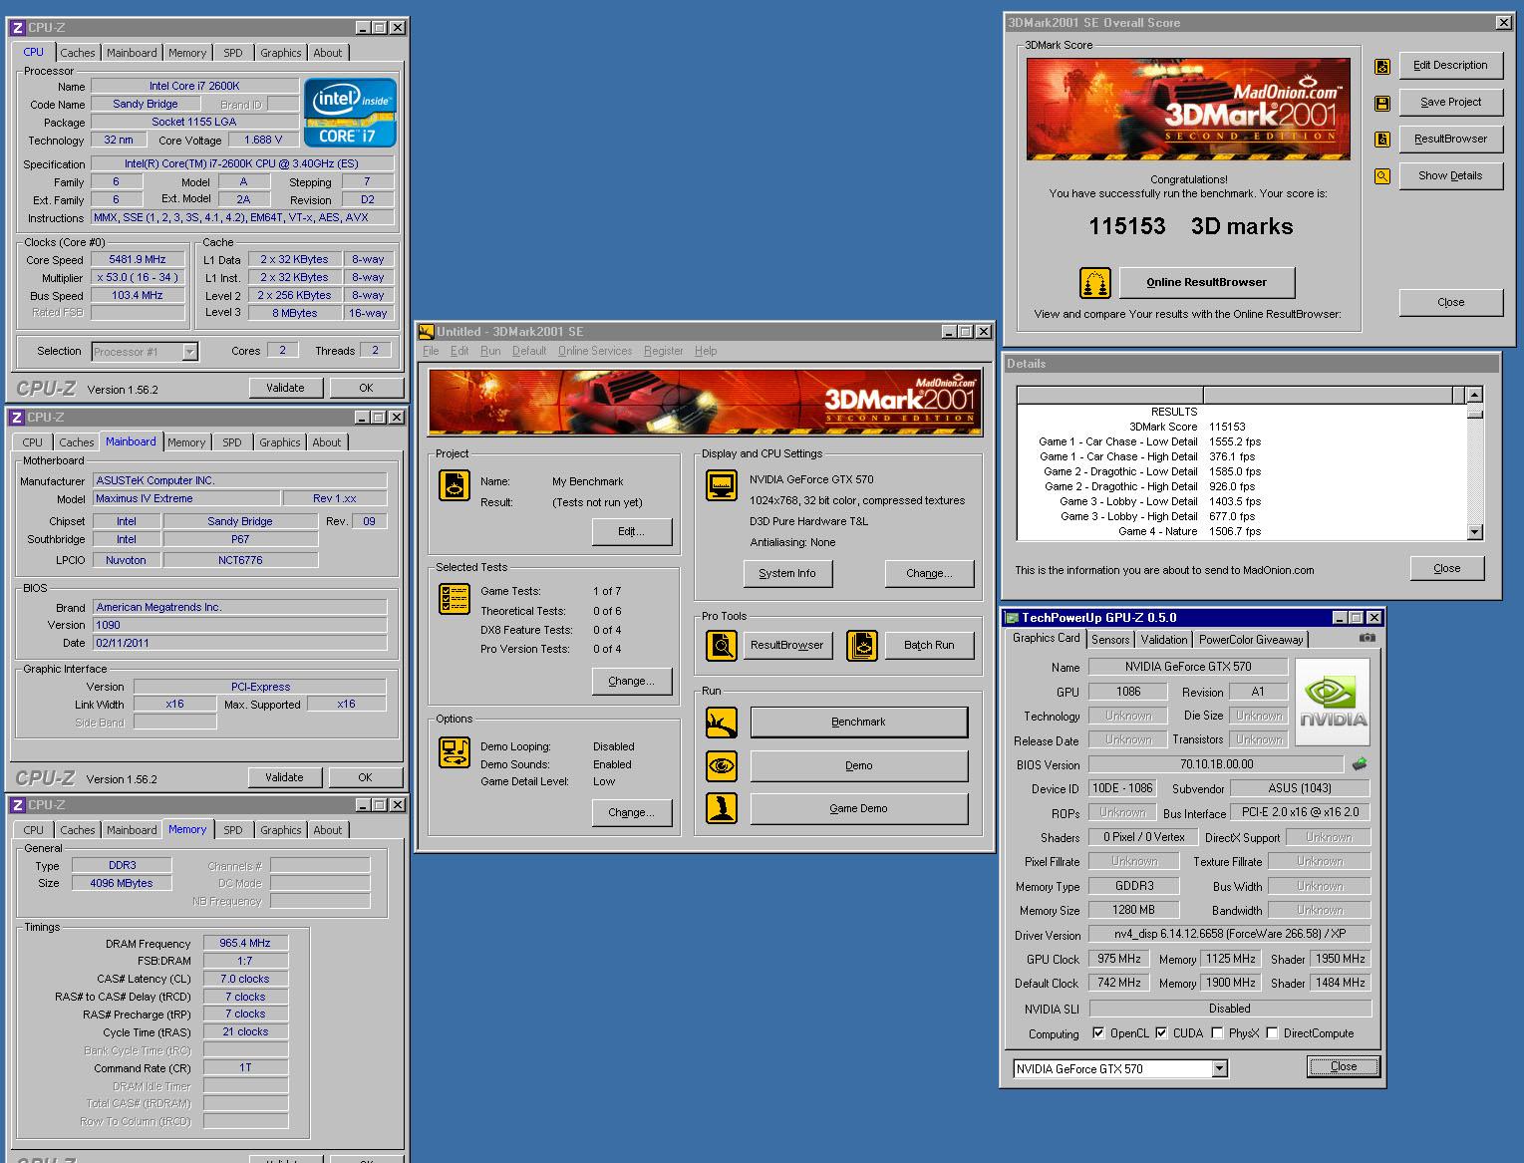Screen dimensions: 1524x1163
Task: Click Change... in Display and CPU Settings
Action: tap(929, 574)
